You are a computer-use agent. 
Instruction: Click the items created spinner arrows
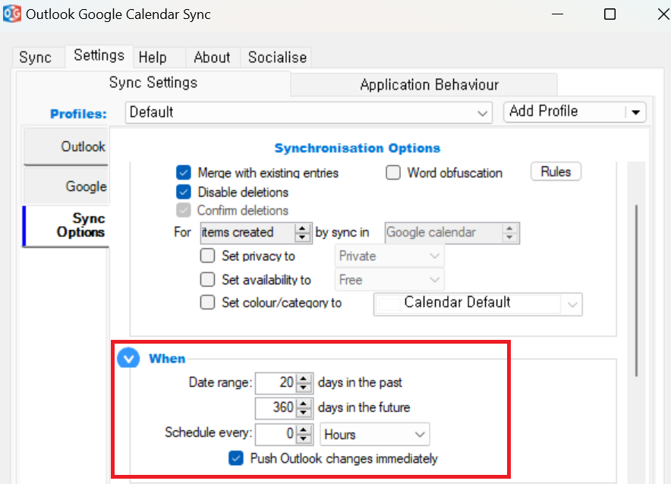tap(303, 233)
